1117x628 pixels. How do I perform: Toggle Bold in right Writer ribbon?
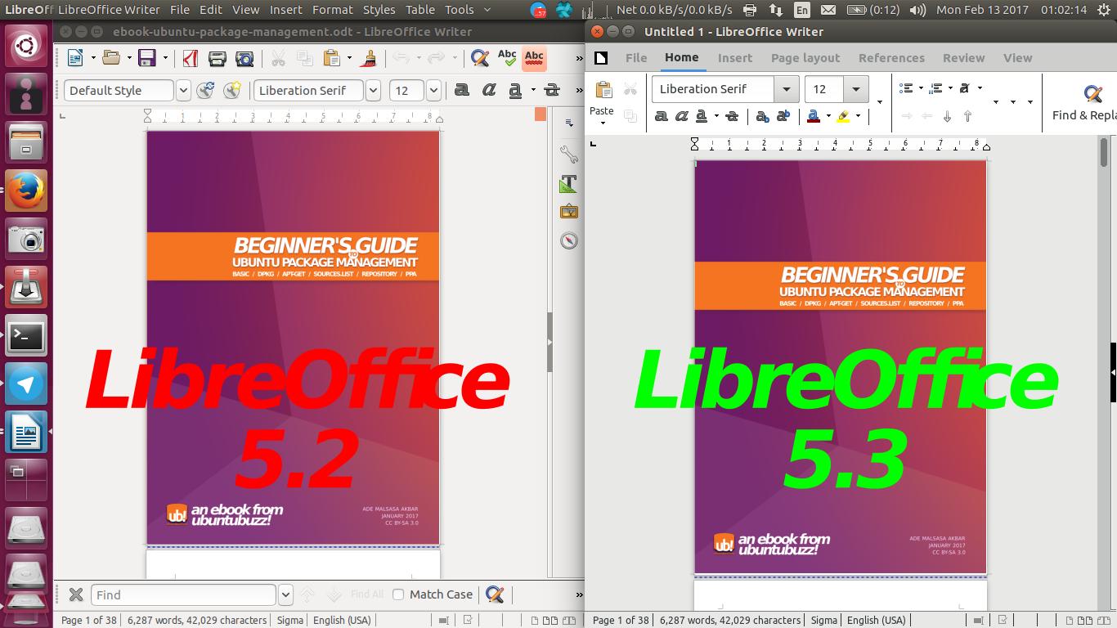click(x=662, y=116)
